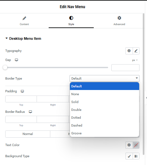Click the Padding responsive device icon
Screen dimensions: 147x165
(x=22, y=91)
